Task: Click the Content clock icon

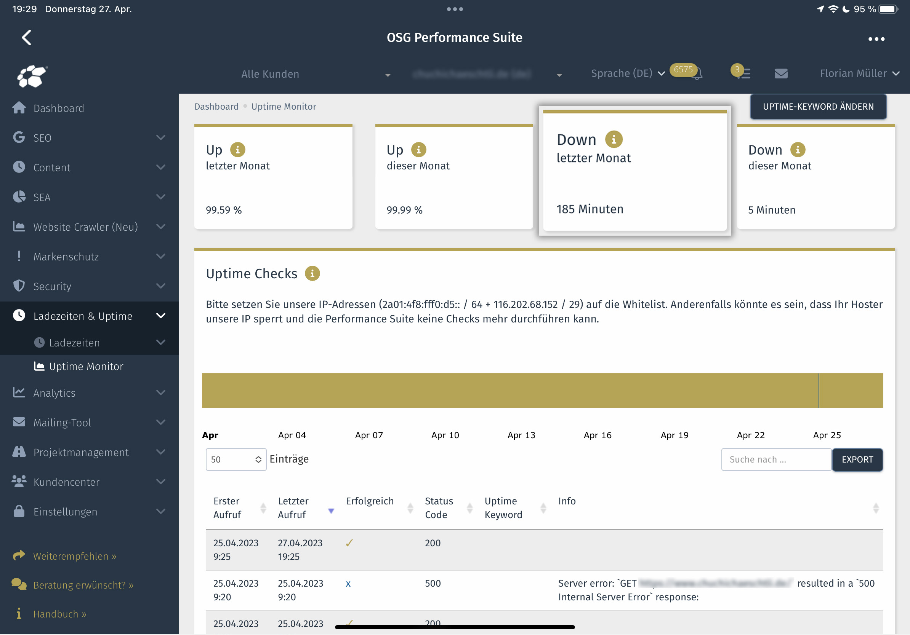Action: 19,167
